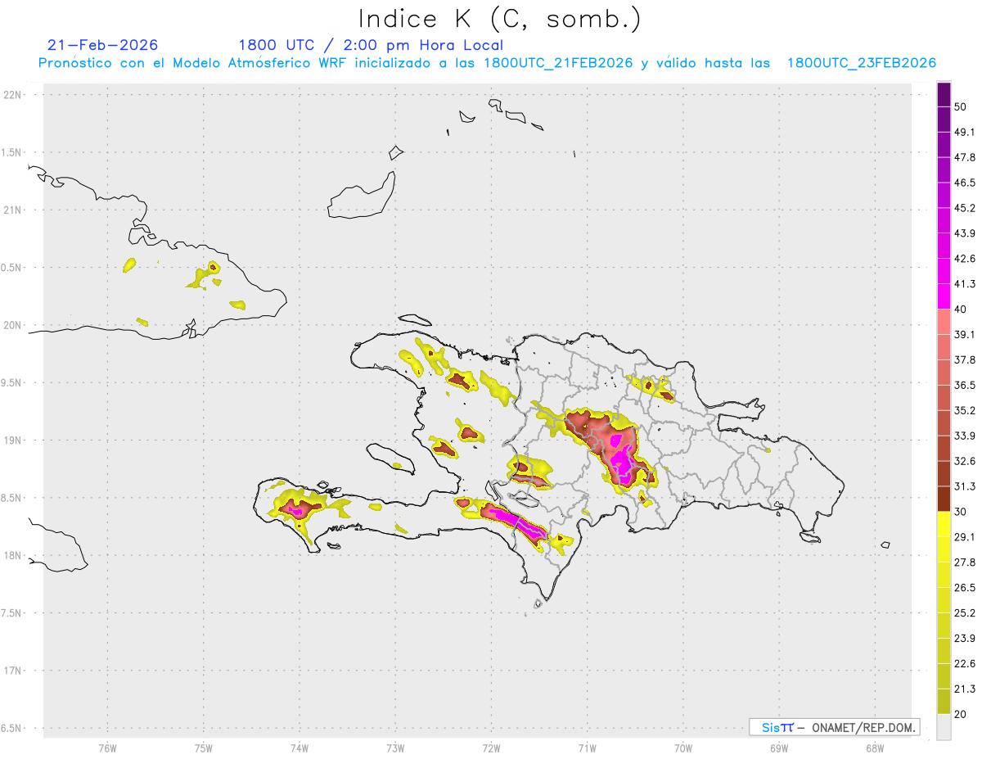Click the '50' legend value
This screenshot has height=759, width=982.
961,107
